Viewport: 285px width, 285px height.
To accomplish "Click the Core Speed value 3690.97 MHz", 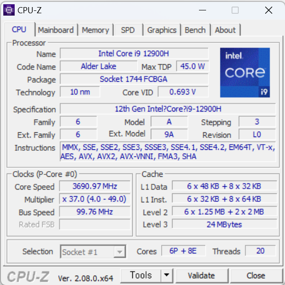I will point(95,186).
